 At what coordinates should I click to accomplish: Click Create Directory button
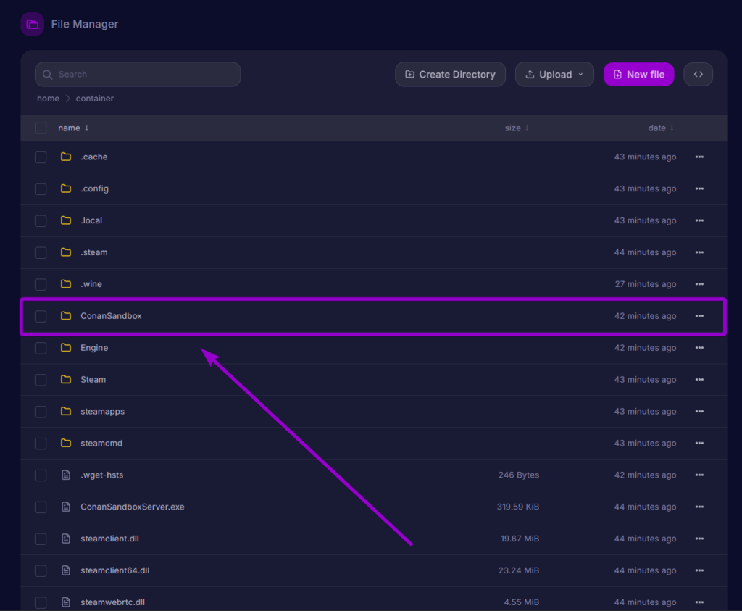point(450,75)
